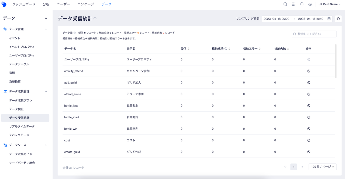The height and width of the screenshot is (179, 345).
Task: Click the block icon for cost row
Action: (309, 140)
